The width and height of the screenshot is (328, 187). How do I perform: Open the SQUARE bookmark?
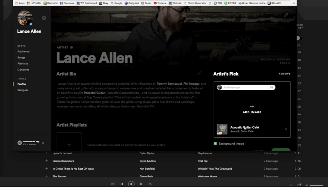click(x=274, y=3)
